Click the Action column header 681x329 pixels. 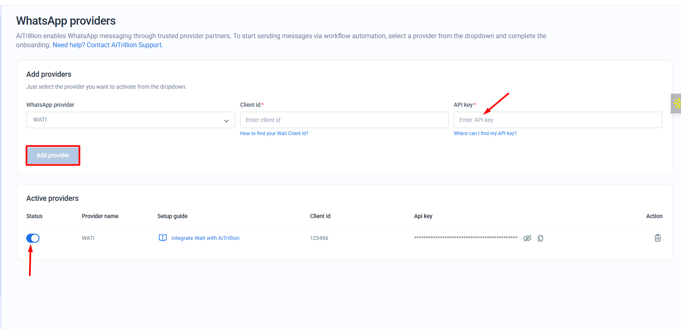point(654,216)
